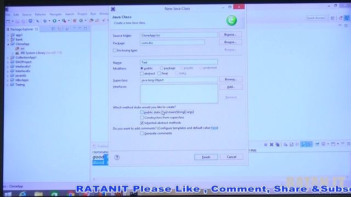Check the final modifier checkbox
This screenshot has height=197, width=351.
click(x=159, y=73)
